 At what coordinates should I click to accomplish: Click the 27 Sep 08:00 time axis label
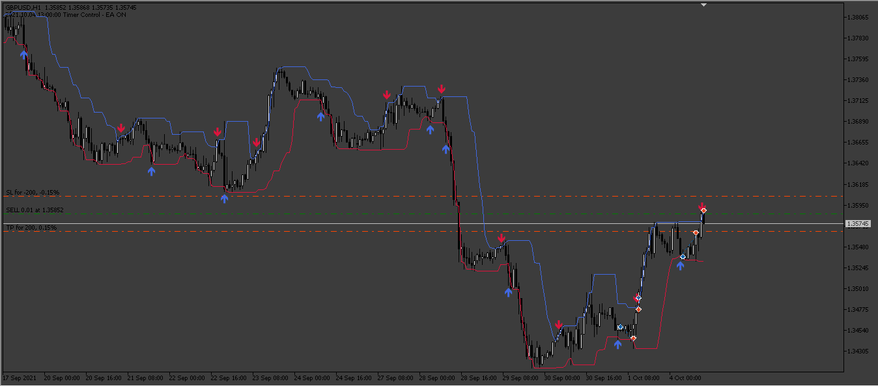click(395, 378)
